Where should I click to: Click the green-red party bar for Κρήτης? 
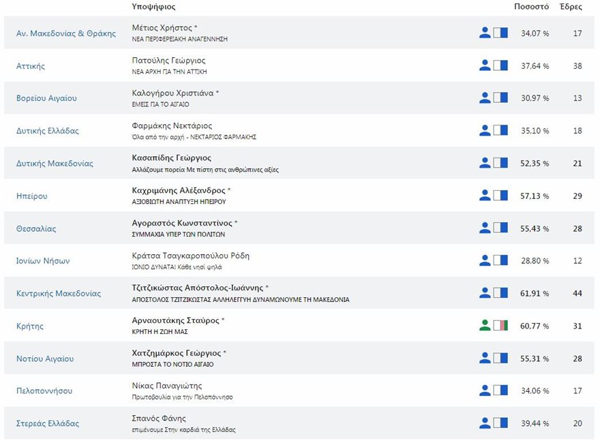click(x=500, y=326)
